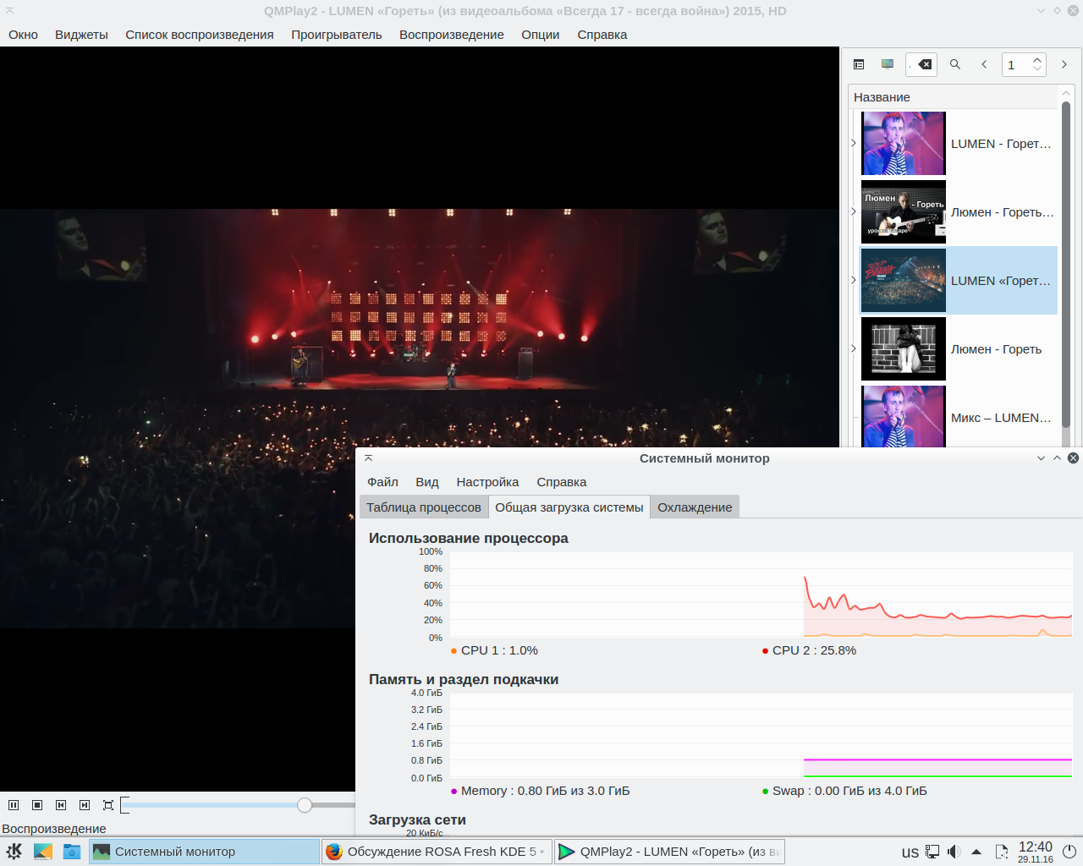
Task: Select the 'Микс – LUMEN…' thumbnail
Action: [x=903, y=416]
